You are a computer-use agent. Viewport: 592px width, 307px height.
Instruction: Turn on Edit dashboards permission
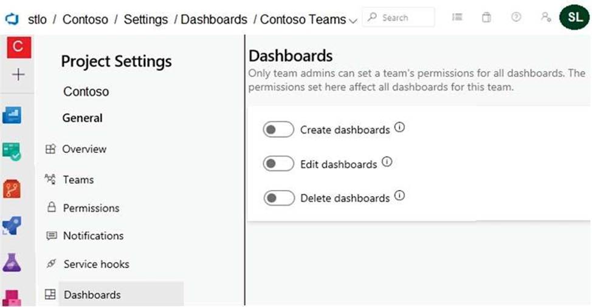coord(278,164)
